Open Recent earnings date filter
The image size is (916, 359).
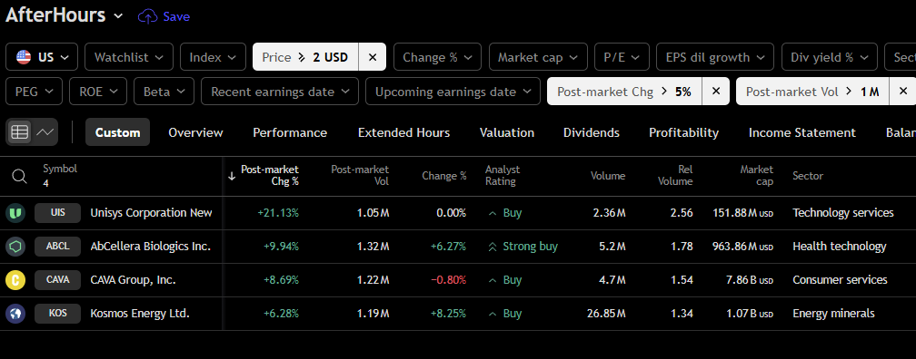click(x=280, y=92)
